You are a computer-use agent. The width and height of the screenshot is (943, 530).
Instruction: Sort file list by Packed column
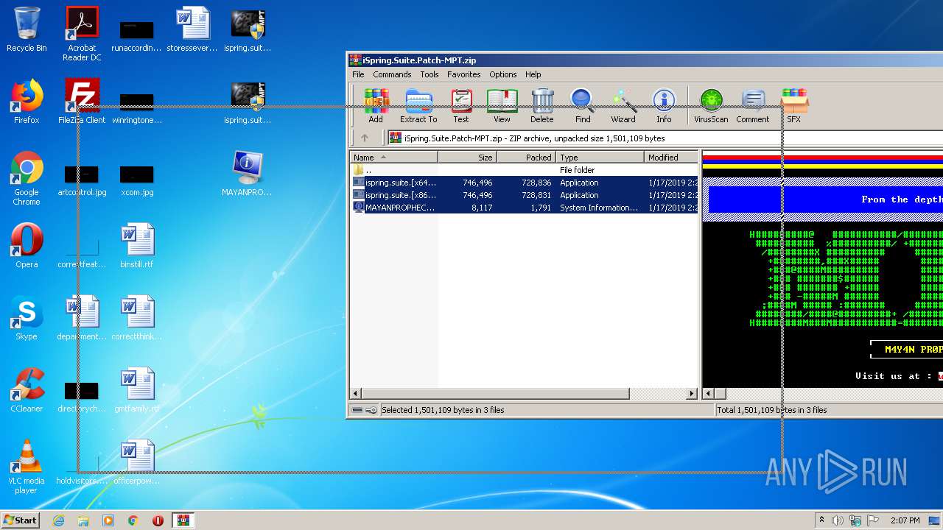pyautogui.click(x=527, y=157)
